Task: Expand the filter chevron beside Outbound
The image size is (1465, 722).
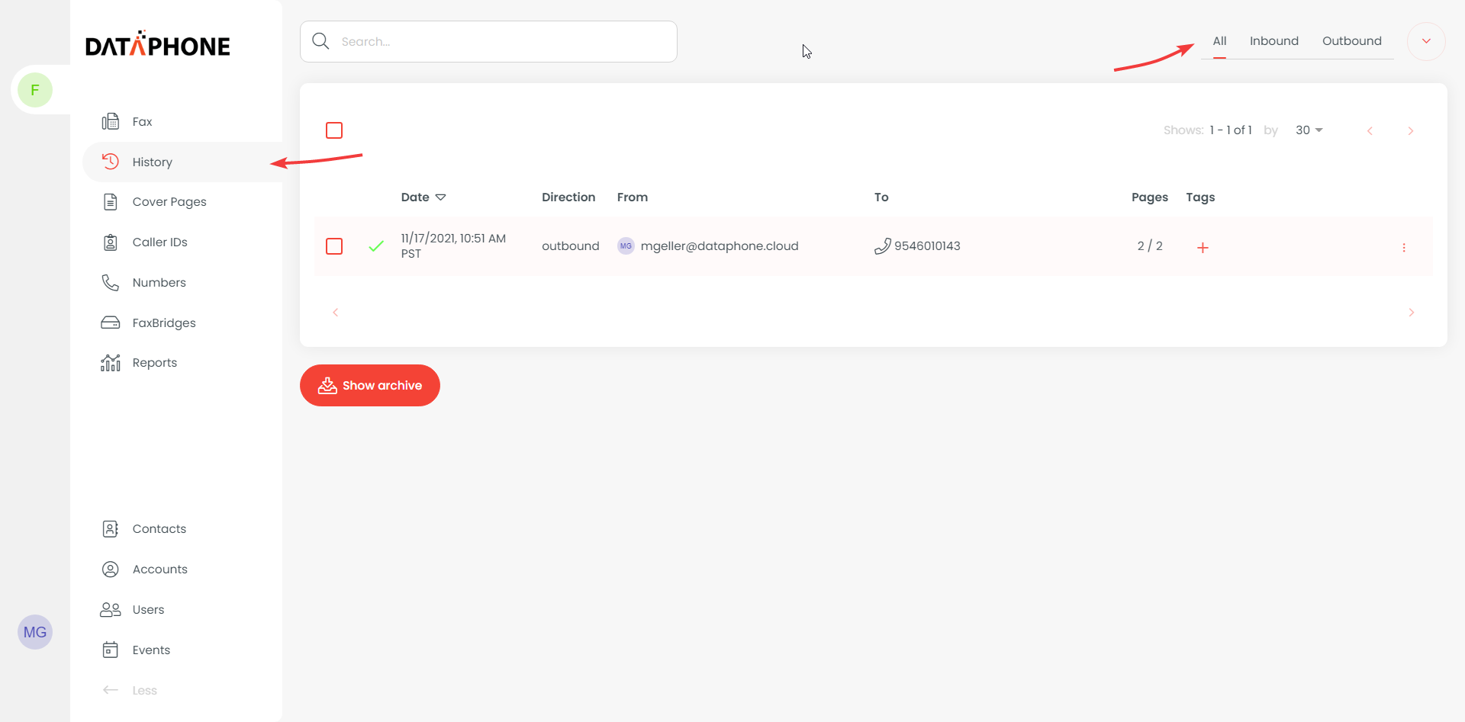Action: click(x=1426, y=41)
